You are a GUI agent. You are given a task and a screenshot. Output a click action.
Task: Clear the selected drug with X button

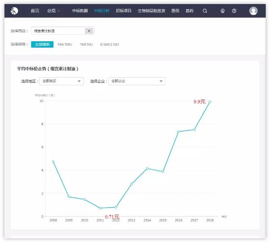[x=89, y=31]
